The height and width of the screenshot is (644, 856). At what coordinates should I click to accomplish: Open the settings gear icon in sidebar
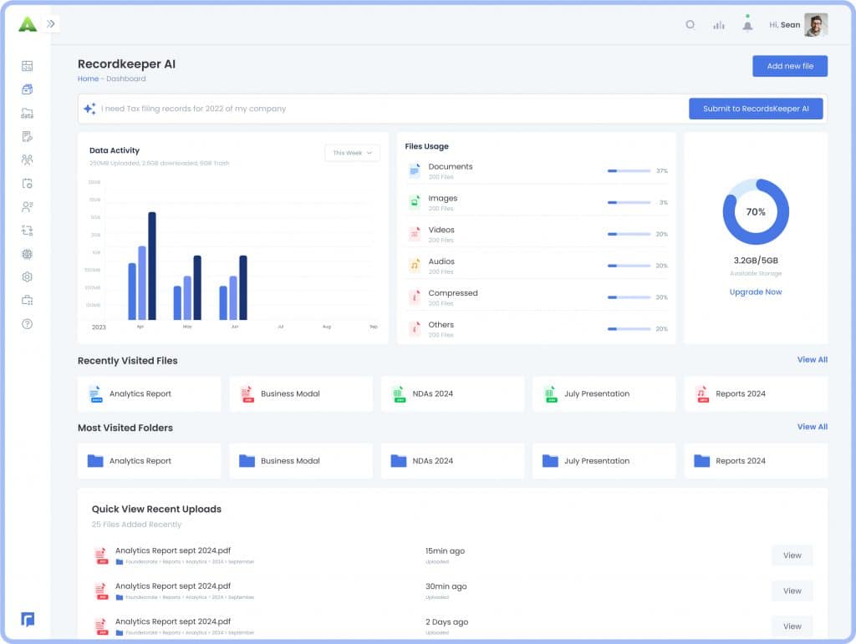pos(26,276)
